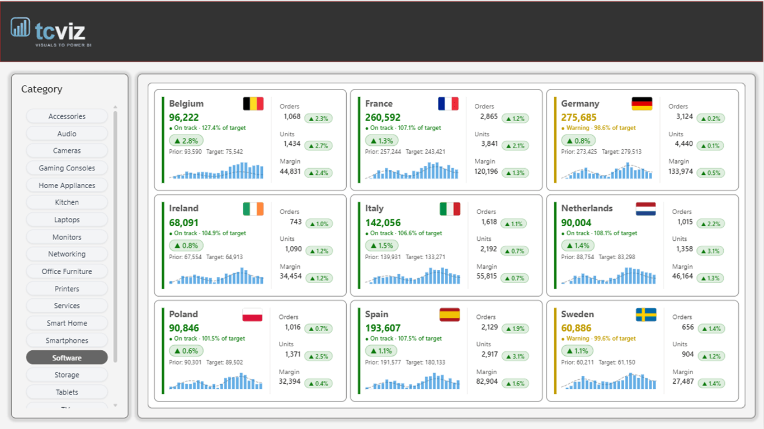This screenshot has height=429, width=764.
Task: Click Poland's 2.5% units change badge
Action: (x=318, y=356)
